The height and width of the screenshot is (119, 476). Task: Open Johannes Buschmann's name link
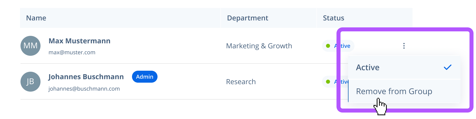[86, 77]
